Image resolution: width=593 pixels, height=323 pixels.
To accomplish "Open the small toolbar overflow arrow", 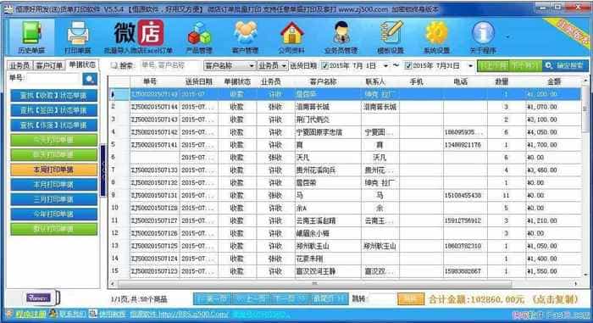I will tap(507, 37).
